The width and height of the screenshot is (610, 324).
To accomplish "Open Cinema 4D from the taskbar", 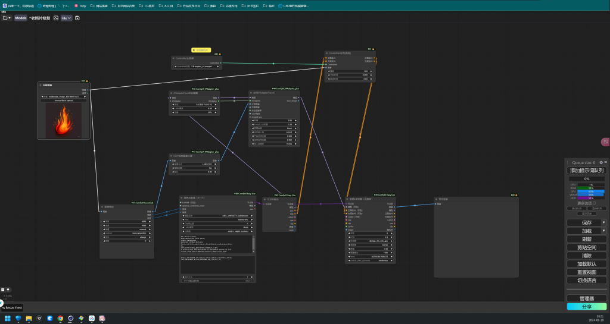I will tap(71, 318).
